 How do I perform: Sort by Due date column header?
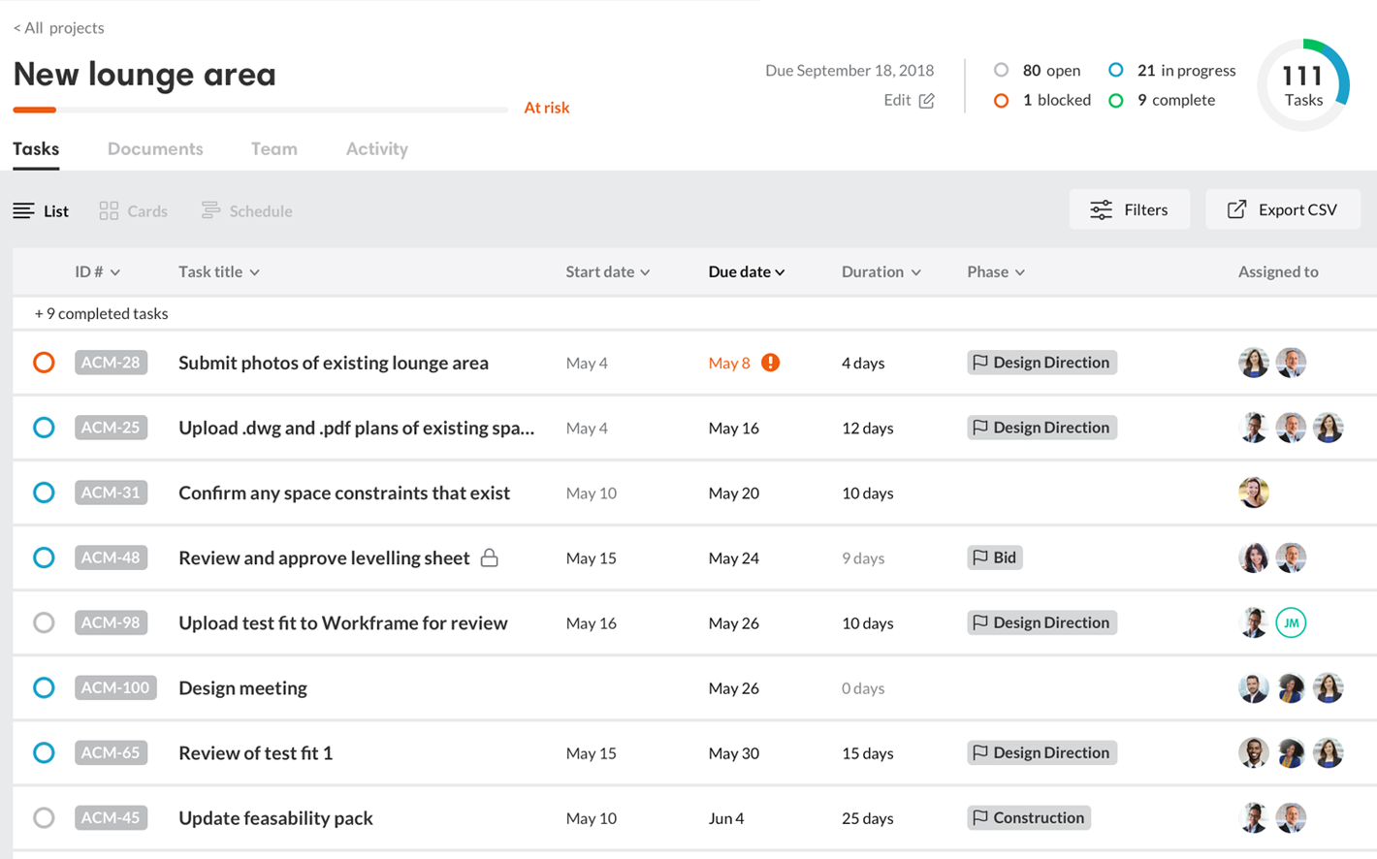[x=746, y=271]
